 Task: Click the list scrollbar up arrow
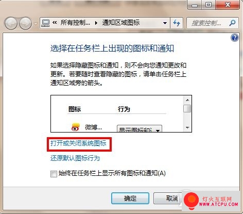click(187, 100)
